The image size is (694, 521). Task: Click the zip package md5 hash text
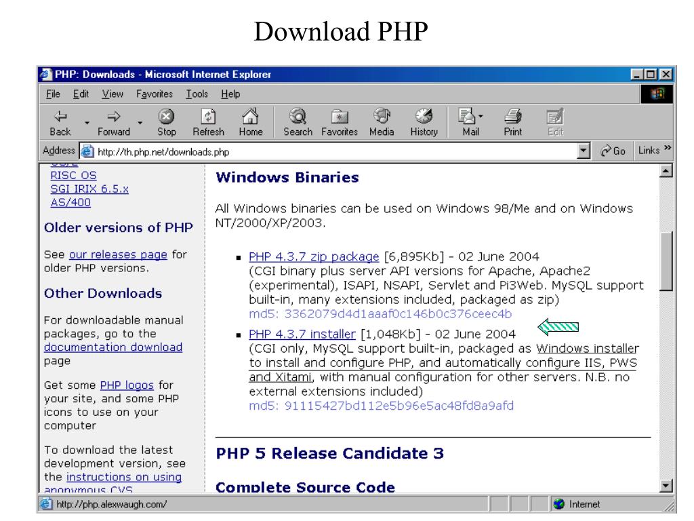[380, 313]
